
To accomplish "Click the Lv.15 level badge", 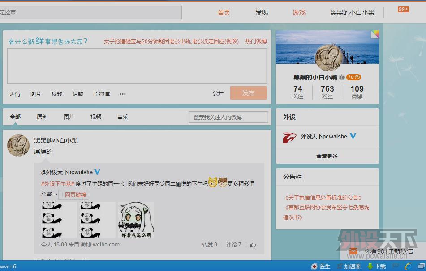I will (x=354, y=77).
